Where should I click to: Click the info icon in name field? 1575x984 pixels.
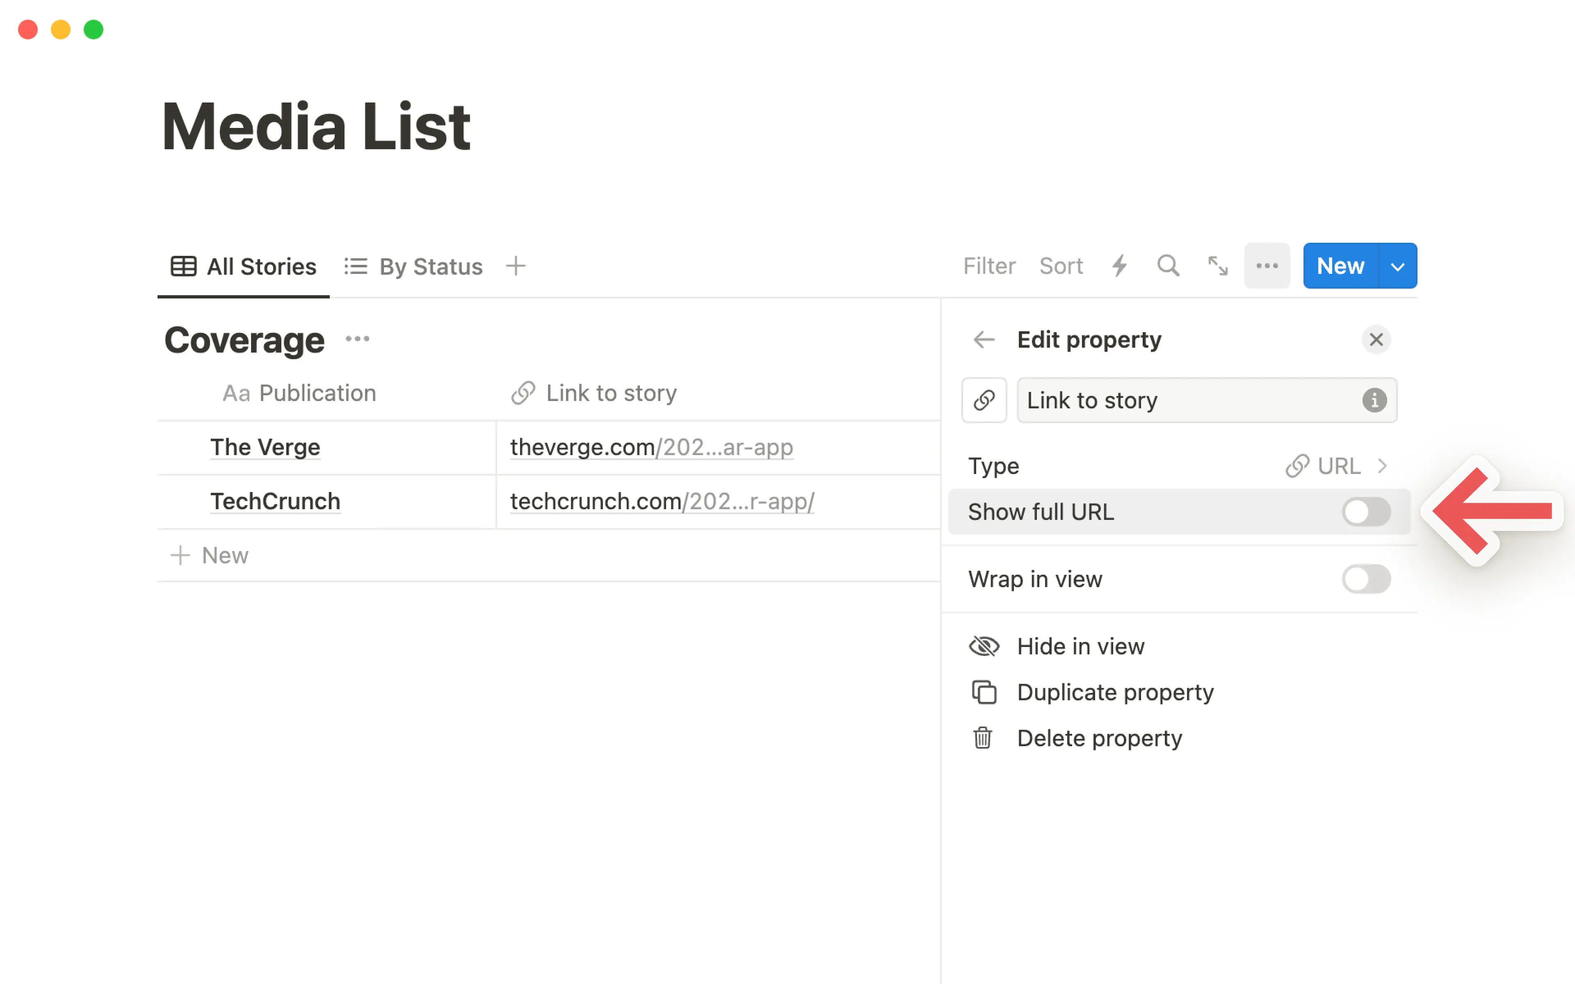[1374, 400]
